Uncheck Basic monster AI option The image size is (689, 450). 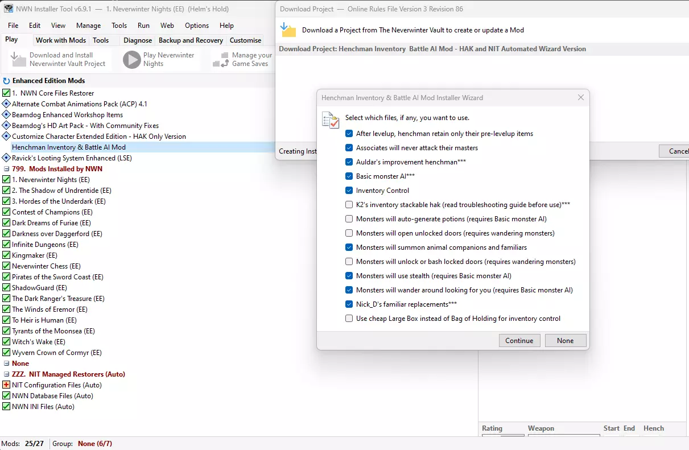pos(349,176)
